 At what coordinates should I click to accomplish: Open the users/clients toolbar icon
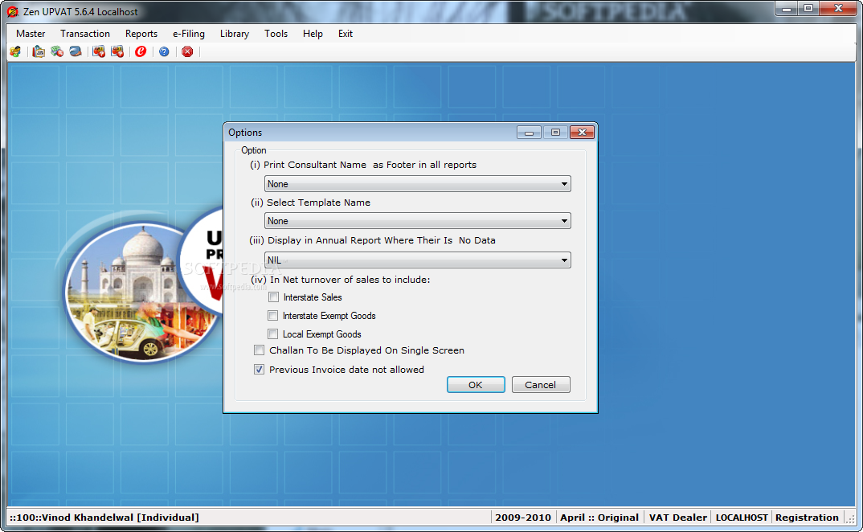pos(15,51)
